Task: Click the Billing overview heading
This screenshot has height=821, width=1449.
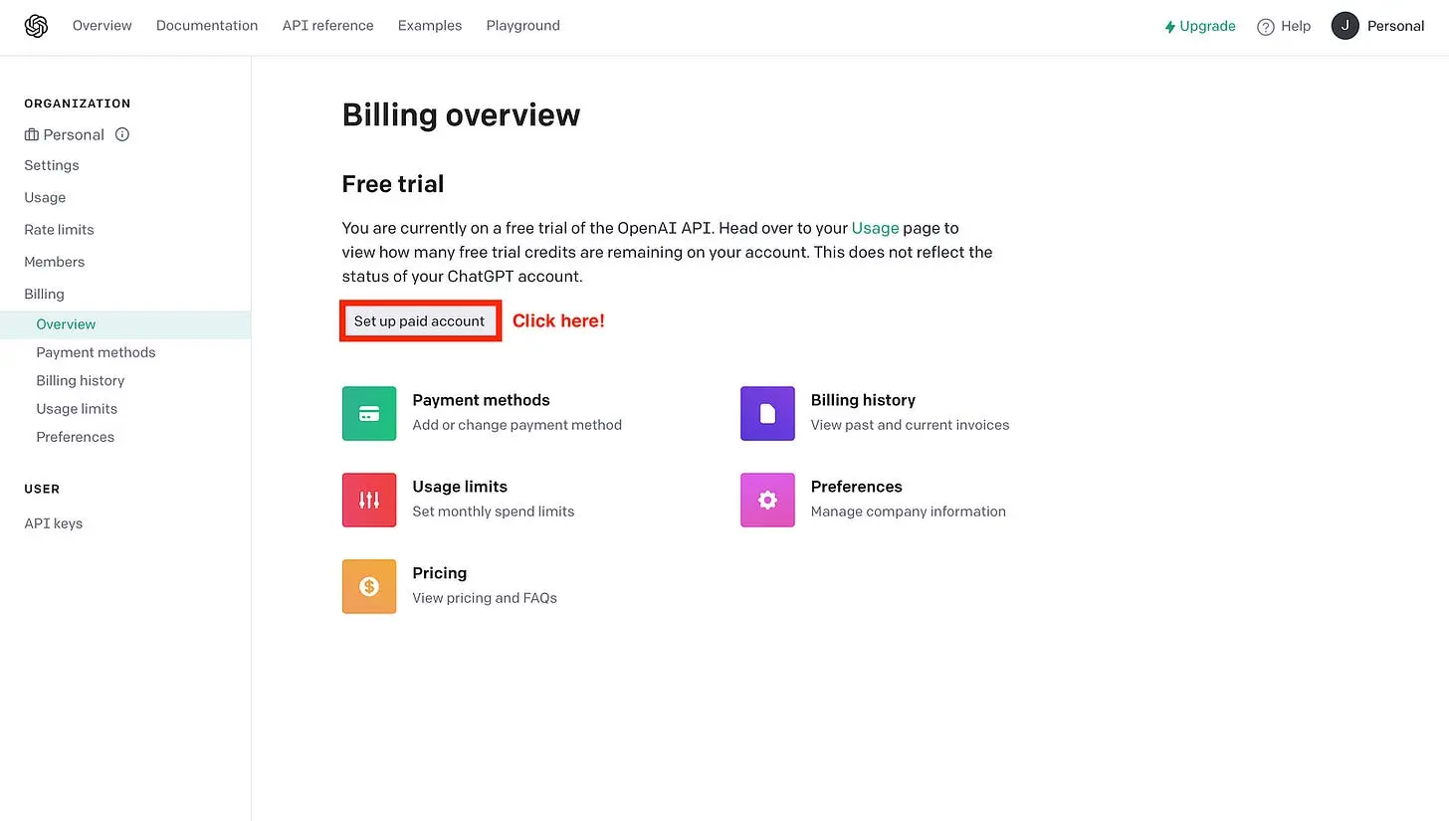Action: 461,115
